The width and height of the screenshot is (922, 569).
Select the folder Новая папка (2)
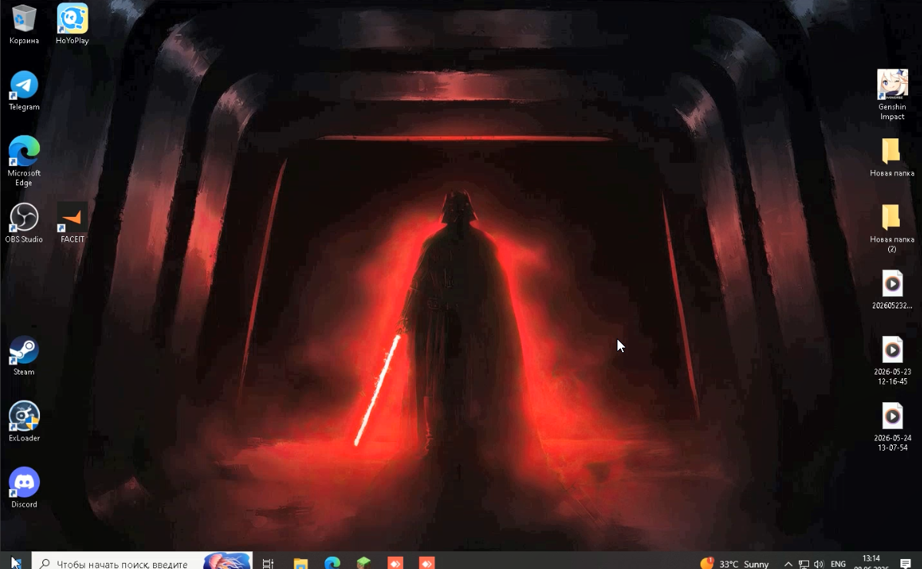point(892,228)
